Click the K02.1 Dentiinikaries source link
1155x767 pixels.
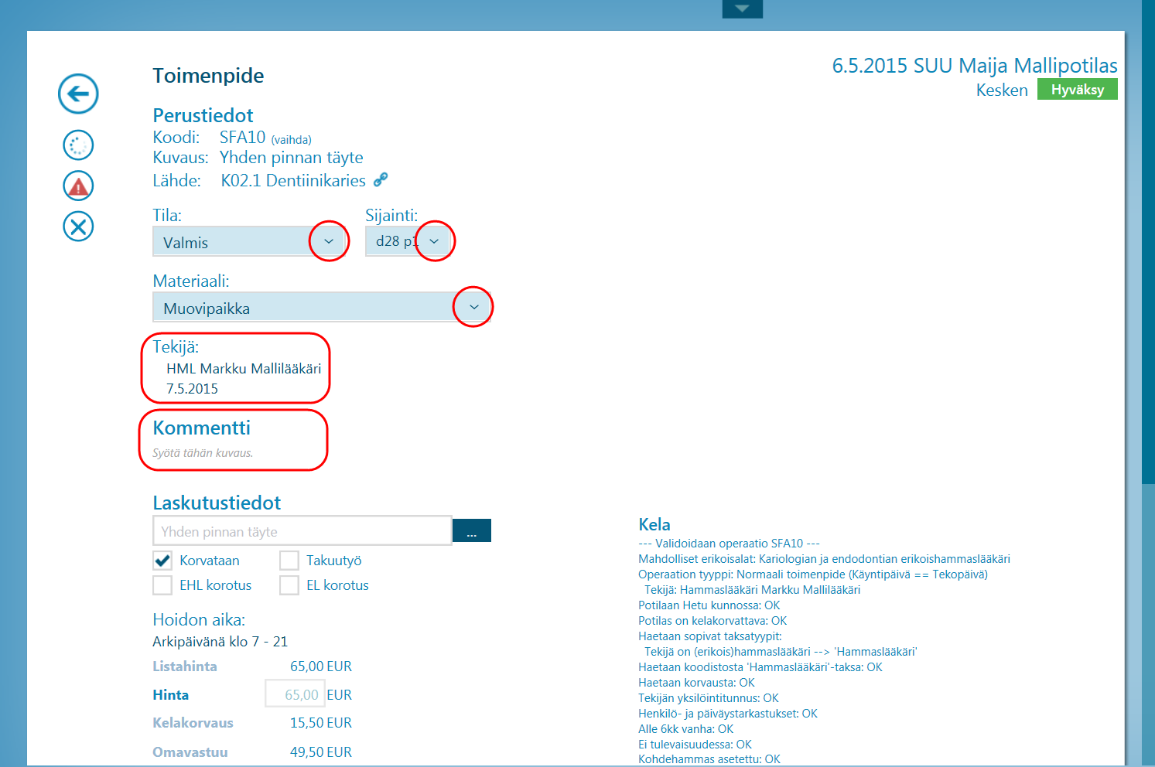[293, 180]
